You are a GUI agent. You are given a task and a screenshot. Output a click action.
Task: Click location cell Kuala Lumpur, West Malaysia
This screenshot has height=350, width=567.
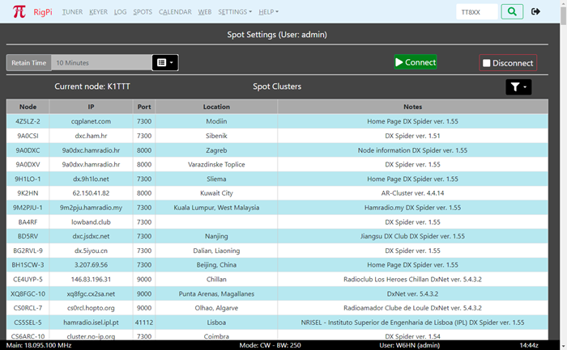click(x=216, y=208)
